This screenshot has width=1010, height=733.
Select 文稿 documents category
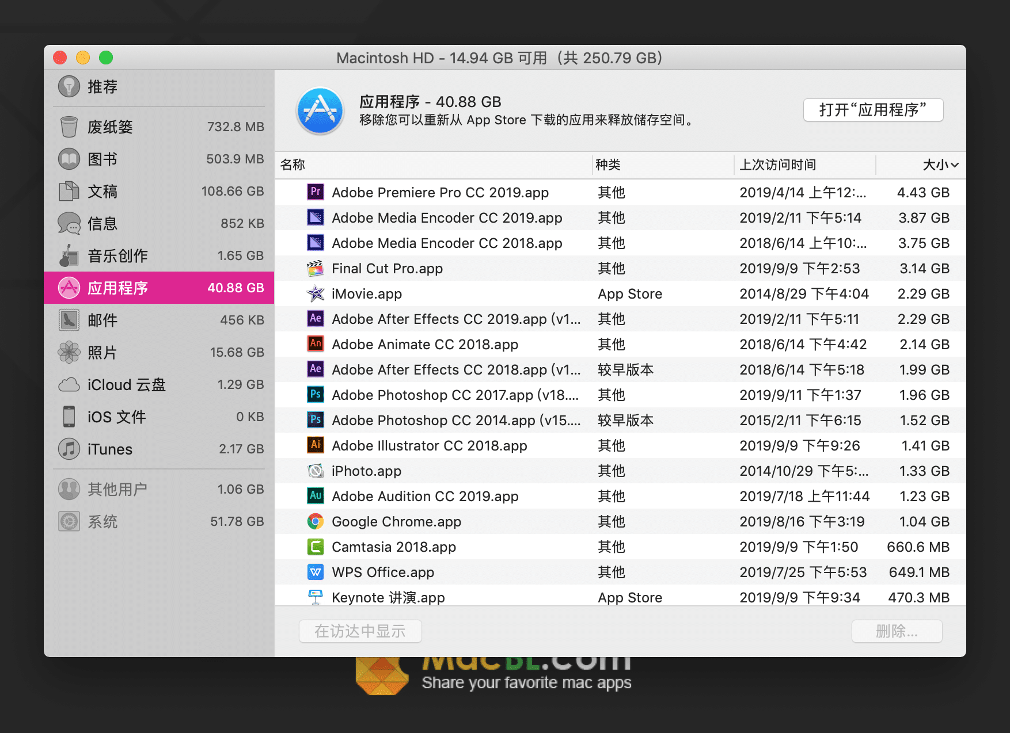coord(159,191)
